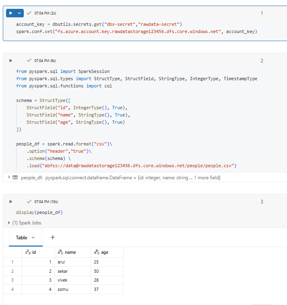287x305 pixels.
Task: Click the string type icon on age column
Action: (97, 252)
